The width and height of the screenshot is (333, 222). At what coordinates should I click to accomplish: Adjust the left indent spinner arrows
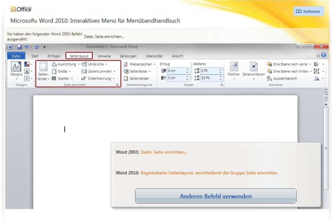187,71
